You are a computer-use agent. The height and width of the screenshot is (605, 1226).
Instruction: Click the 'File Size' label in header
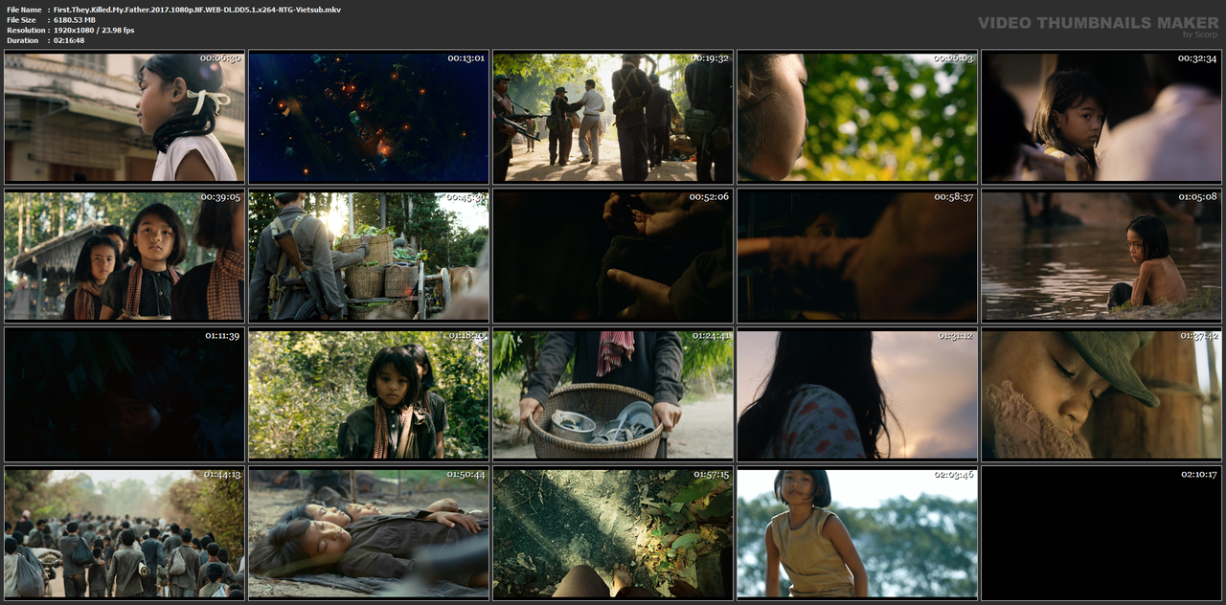coord(21,20)
